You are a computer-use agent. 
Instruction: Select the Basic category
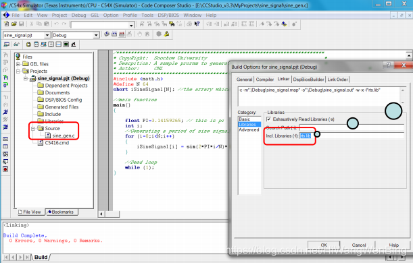coord(244,119)
